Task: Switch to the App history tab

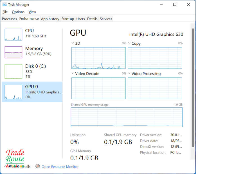Action: 50,19
